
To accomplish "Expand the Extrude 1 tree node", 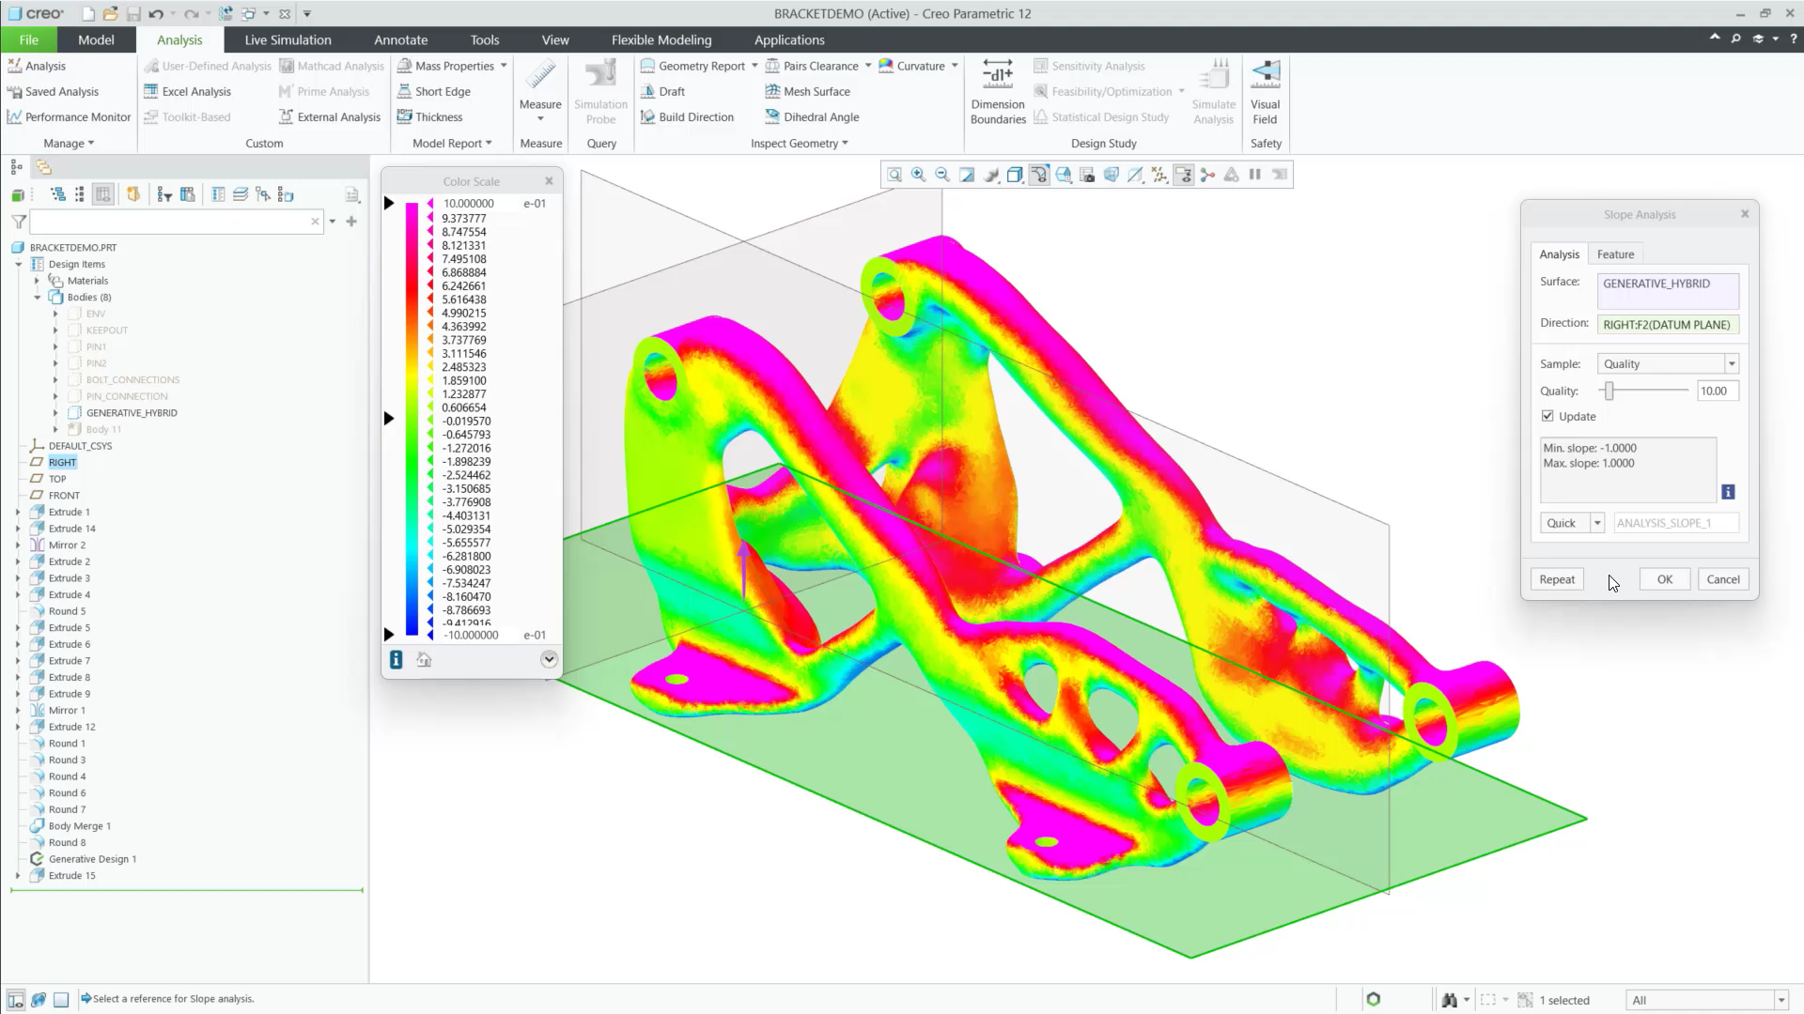I will (18, 513).
